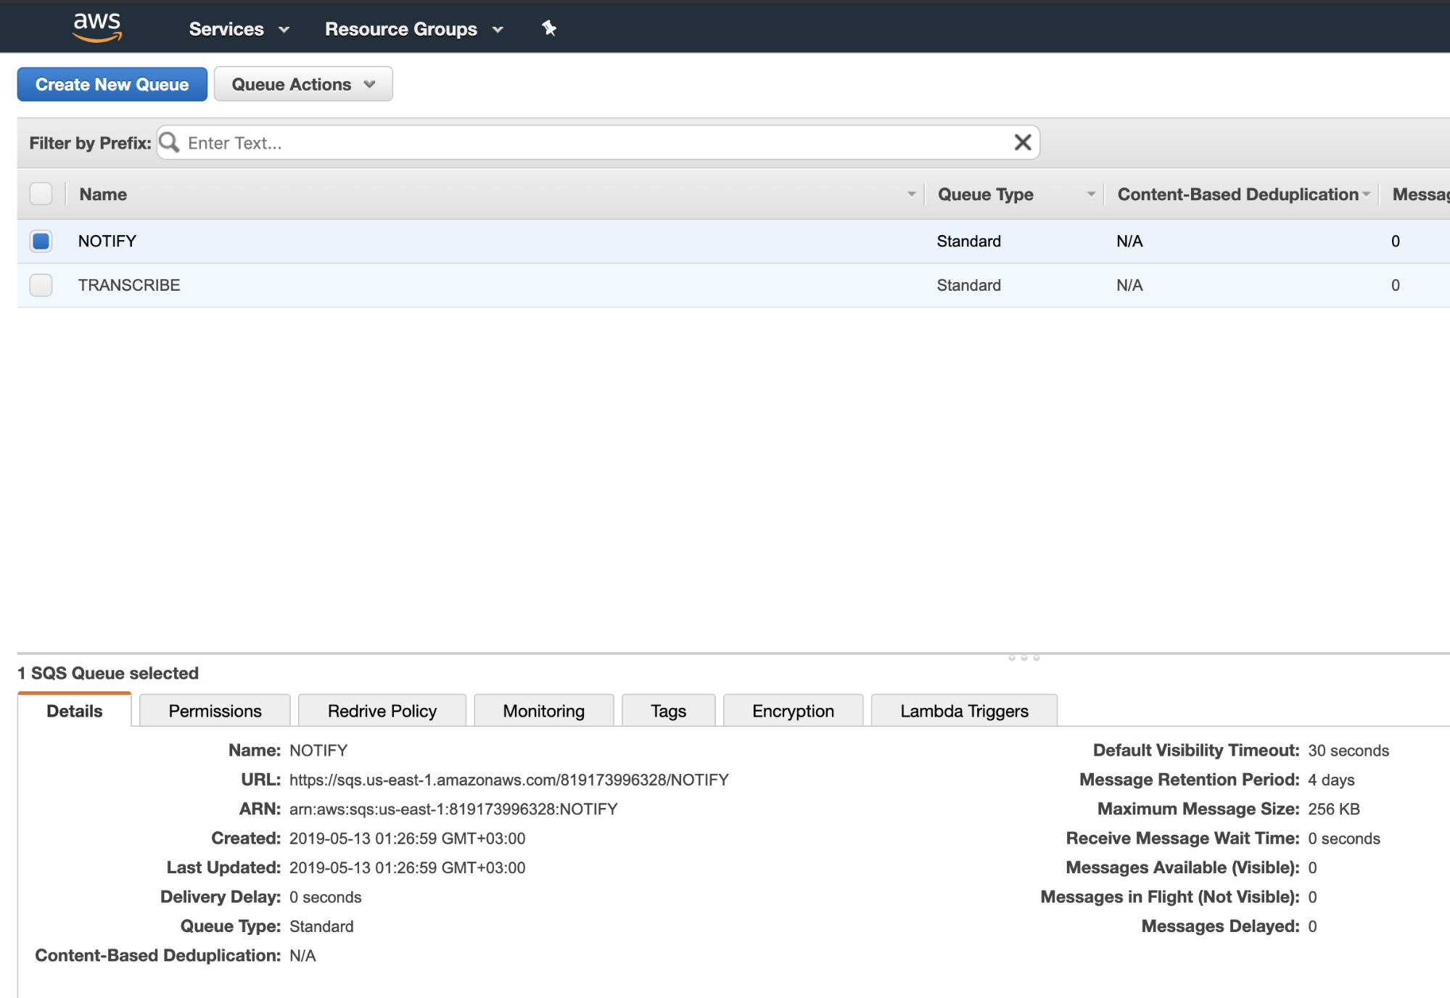Switch to the Permissions tab
The image size is (1450, 998).
[215, 711]
